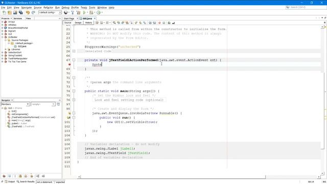327x184 pixels.
Task: Click the browser globe icon in toolbar
Action: (x=66, y=12)
